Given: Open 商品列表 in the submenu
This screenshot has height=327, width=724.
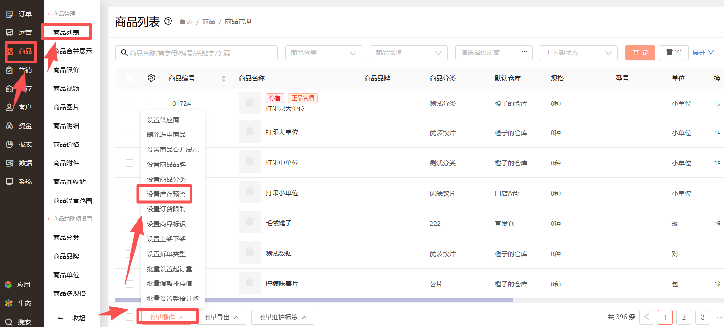Looking at the screenshot, I should click(66, 33).
